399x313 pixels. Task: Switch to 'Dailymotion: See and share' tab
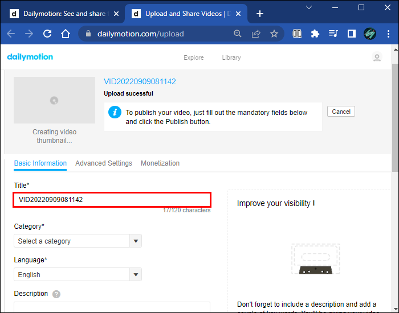pyautogui.click(x=62, y=14)
